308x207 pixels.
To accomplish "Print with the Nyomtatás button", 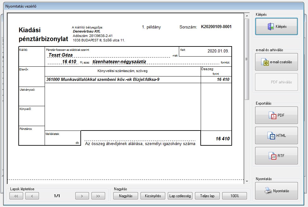I will click(276, 191).
